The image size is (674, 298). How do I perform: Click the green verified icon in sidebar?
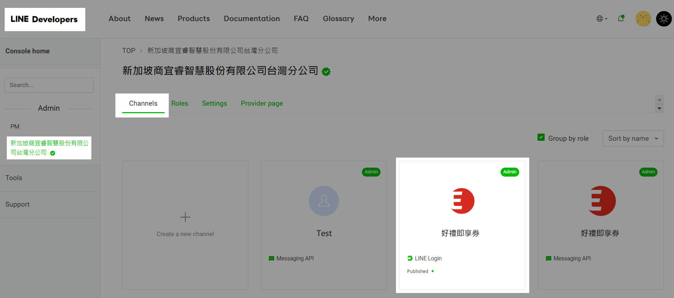[x=53, y=153]
